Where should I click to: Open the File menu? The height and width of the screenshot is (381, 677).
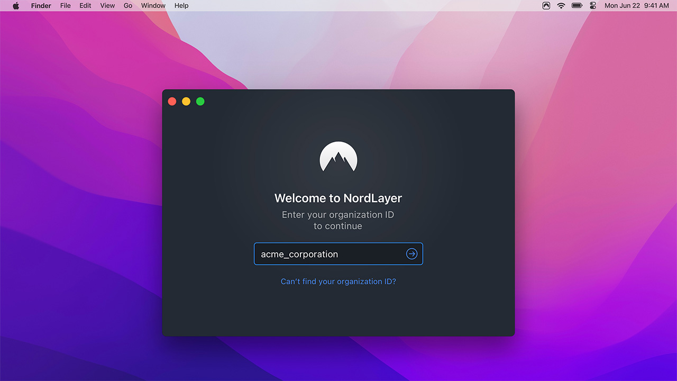(65, 6)
